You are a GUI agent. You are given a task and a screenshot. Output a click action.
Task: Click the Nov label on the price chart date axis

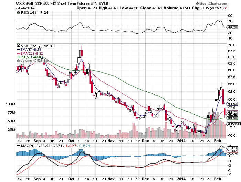tap(111, 141)
